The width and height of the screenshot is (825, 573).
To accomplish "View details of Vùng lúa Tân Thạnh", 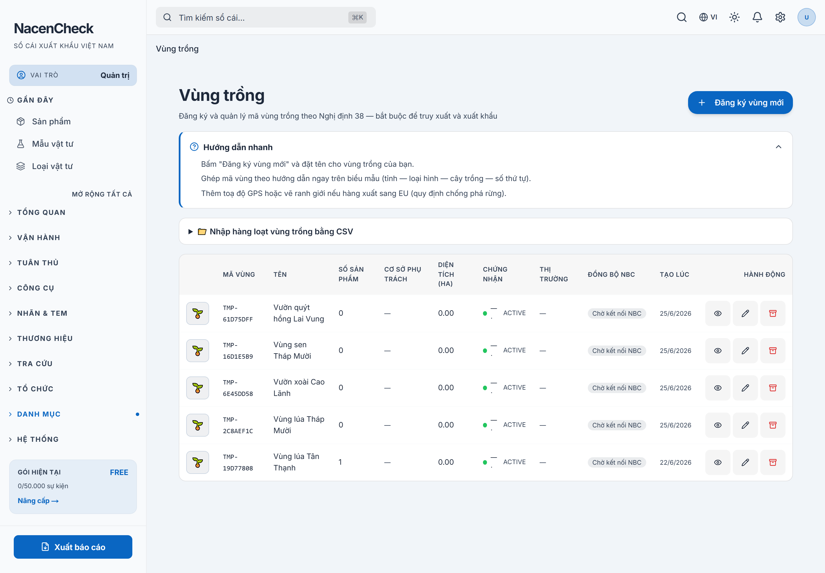I will [718, 462].
